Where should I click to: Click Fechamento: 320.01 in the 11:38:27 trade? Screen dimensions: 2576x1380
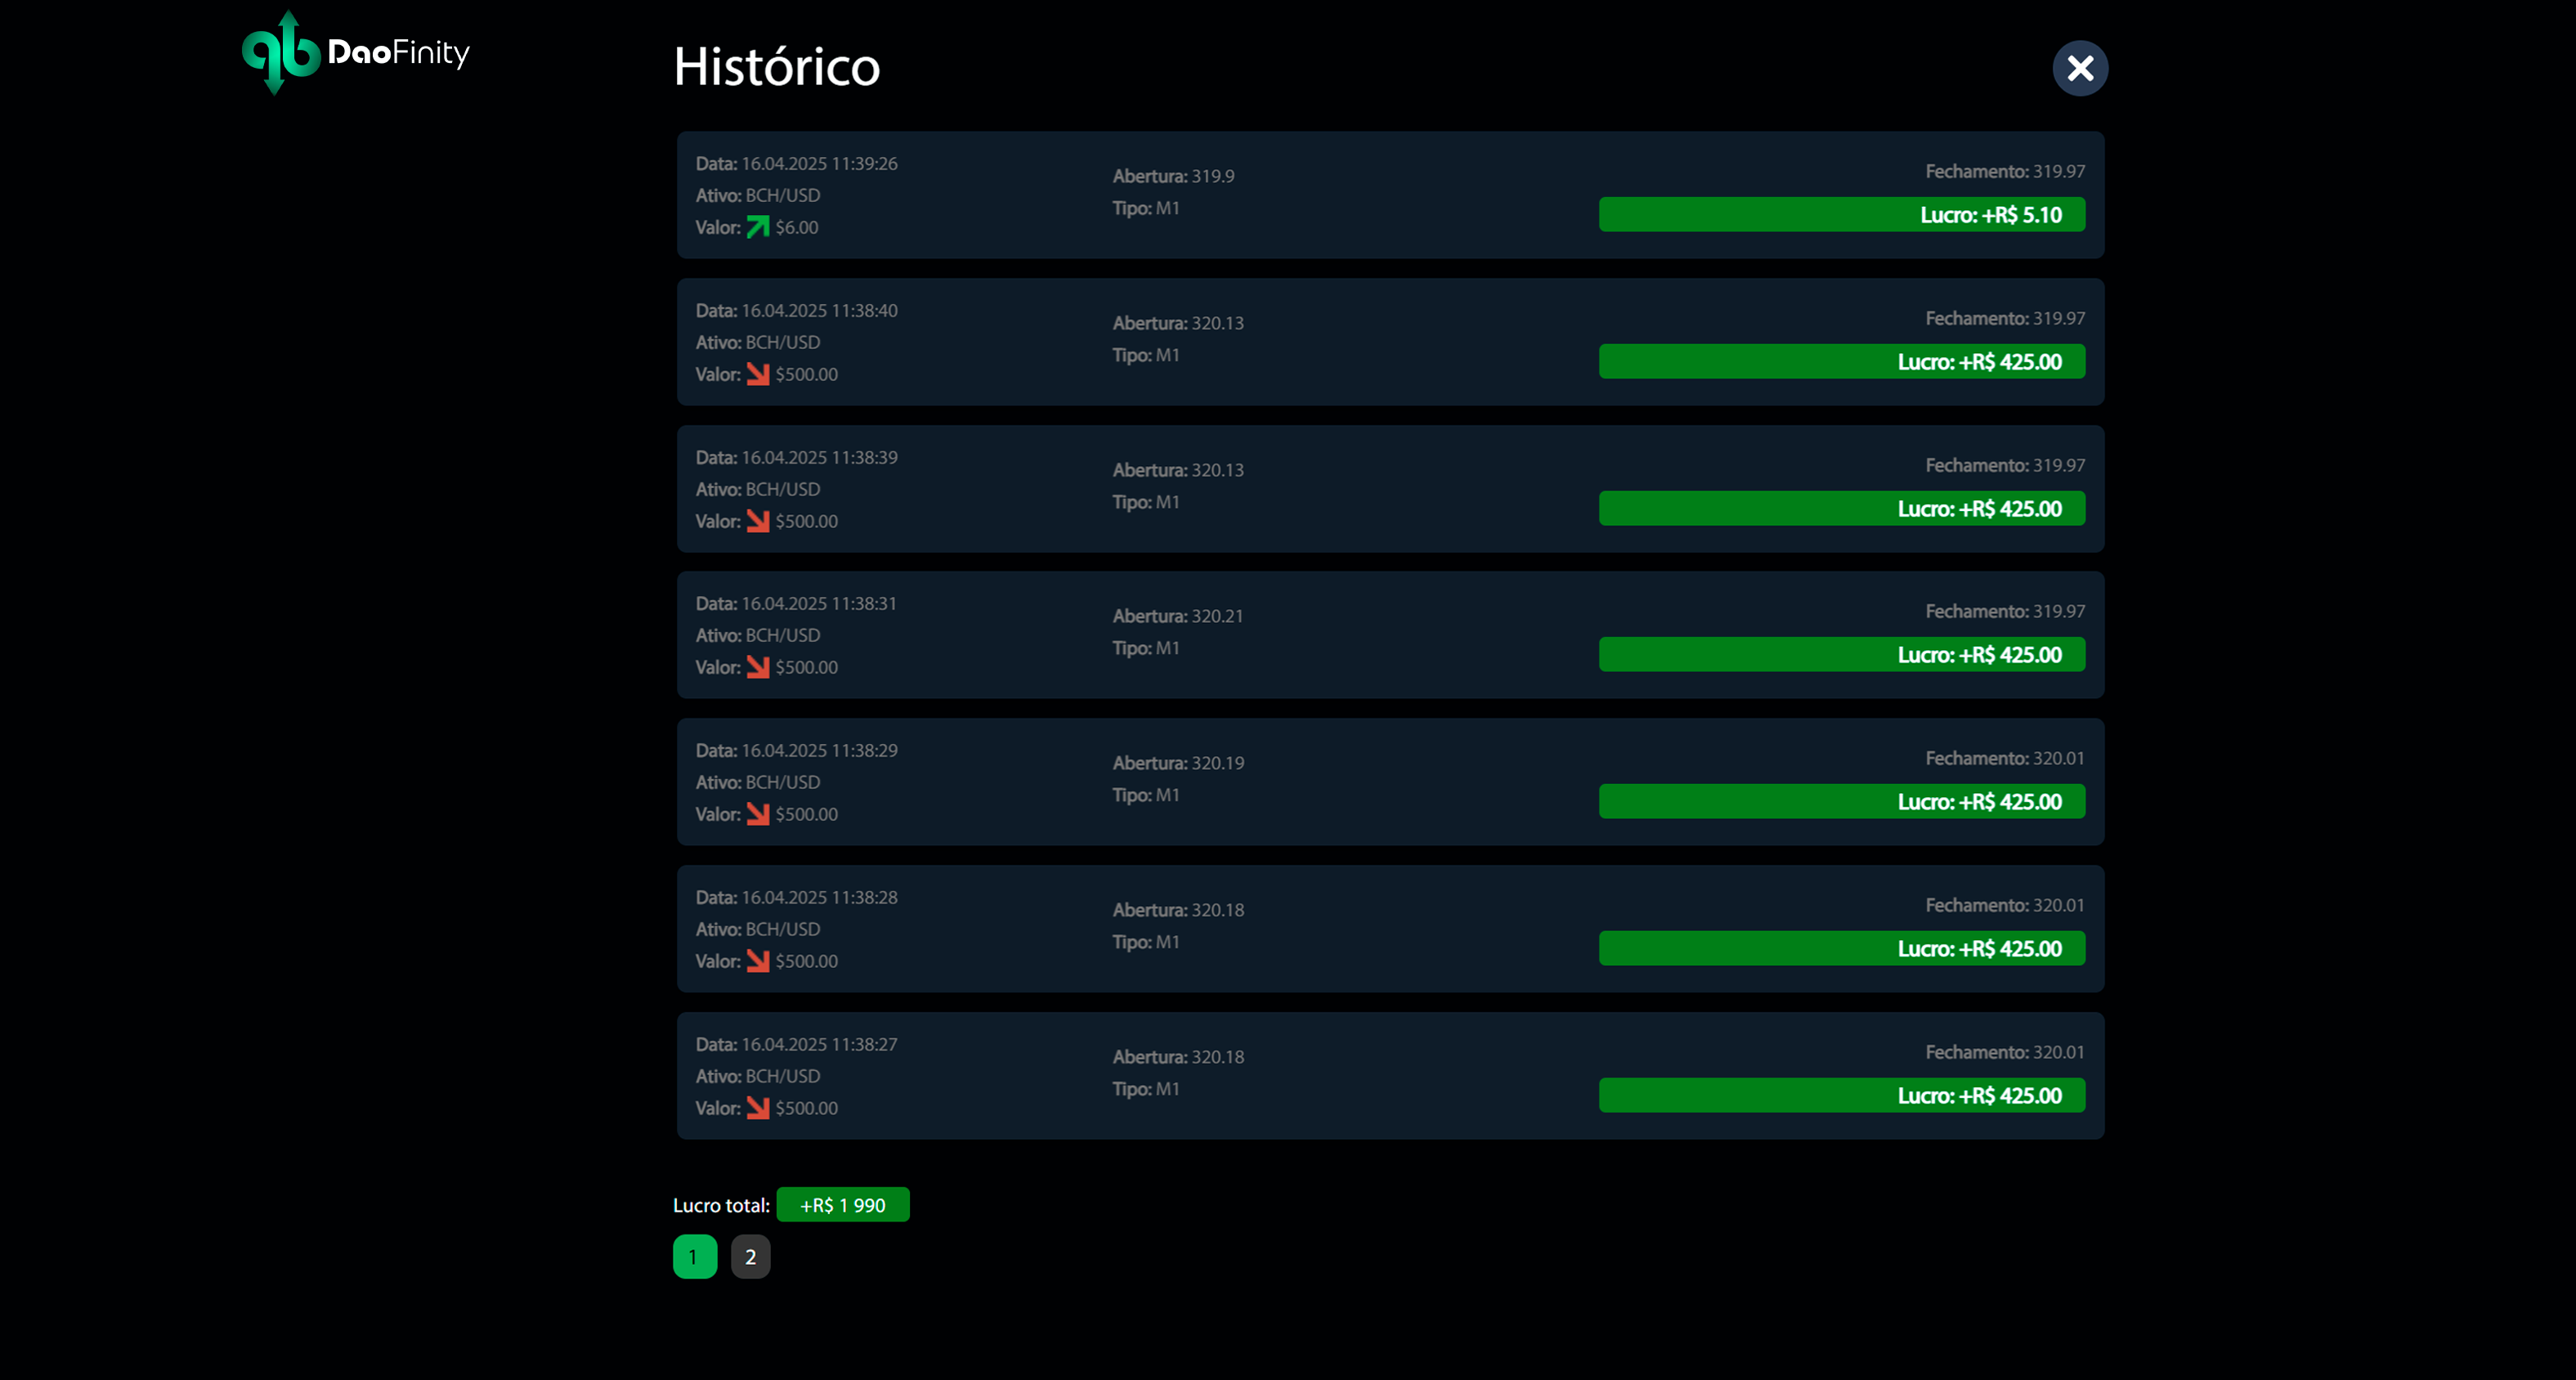coord(2005,1052)
